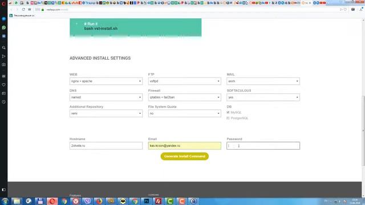
Task: Open Bookmarks heart icon in sidebar
Action: pyautogui.click(x=4, y=85)
